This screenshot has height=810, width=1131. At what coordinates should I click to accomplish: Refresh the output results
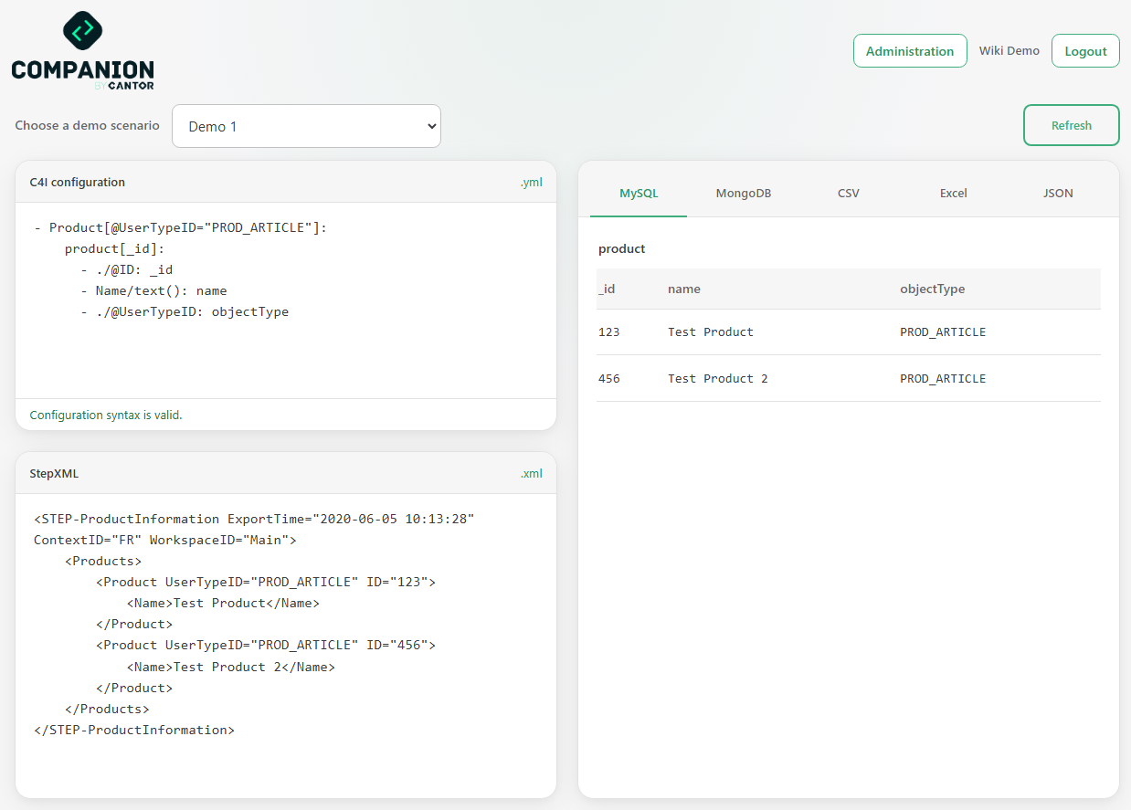(1072, 125)
